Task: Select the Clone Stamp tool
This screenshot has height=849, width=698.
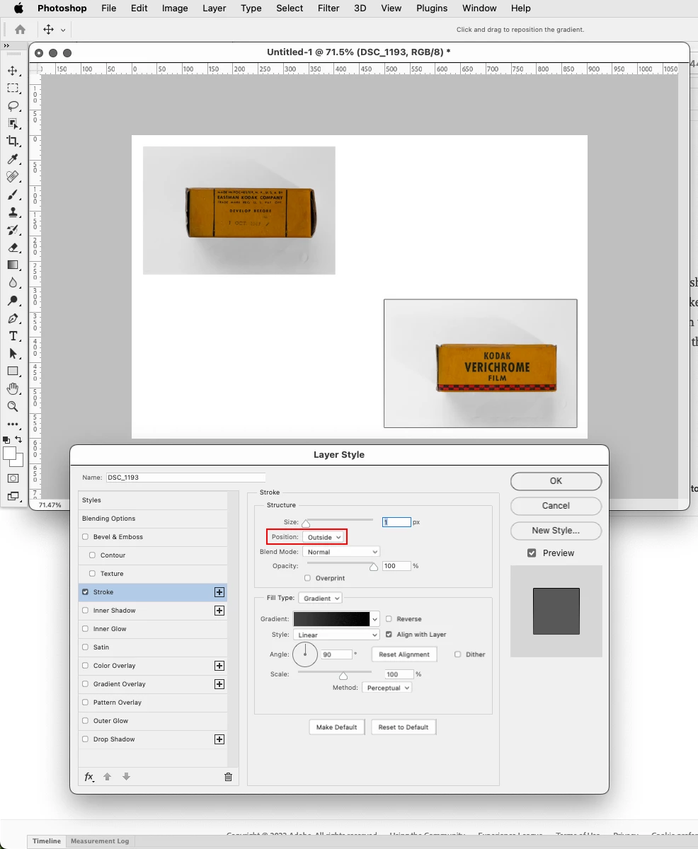Action: [x=13, y=212]
